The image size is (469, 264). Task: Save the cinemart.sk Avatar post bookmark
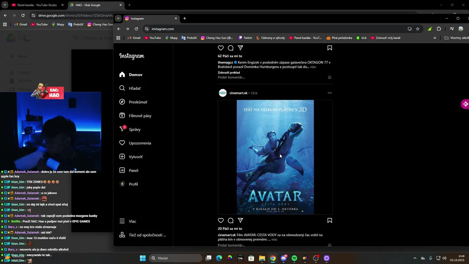(330, 220)
